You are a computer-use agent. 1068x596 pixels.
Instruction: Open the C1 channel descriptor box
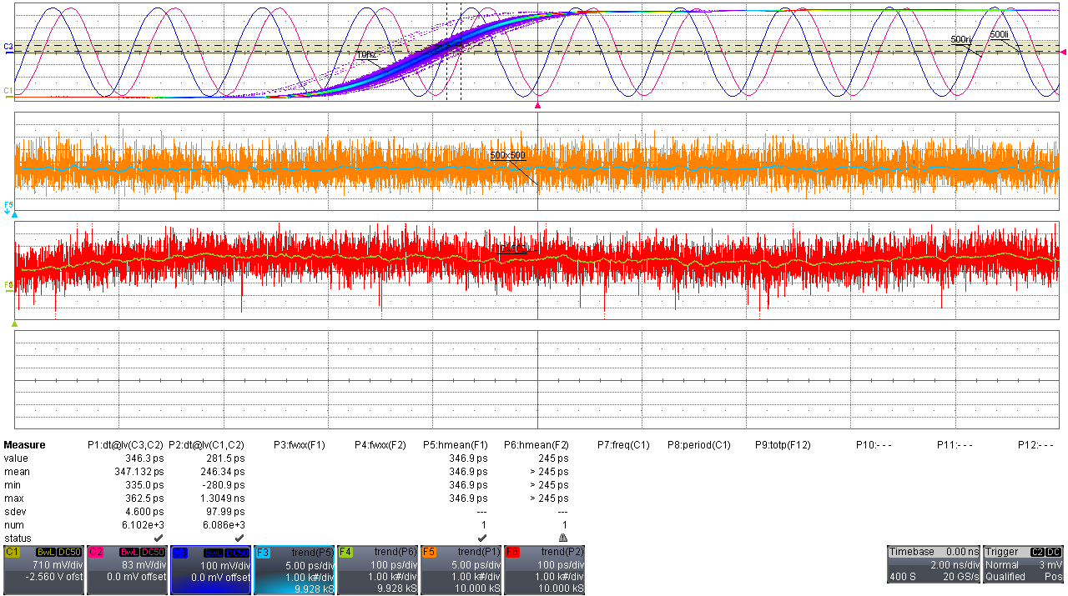point(43,570)
